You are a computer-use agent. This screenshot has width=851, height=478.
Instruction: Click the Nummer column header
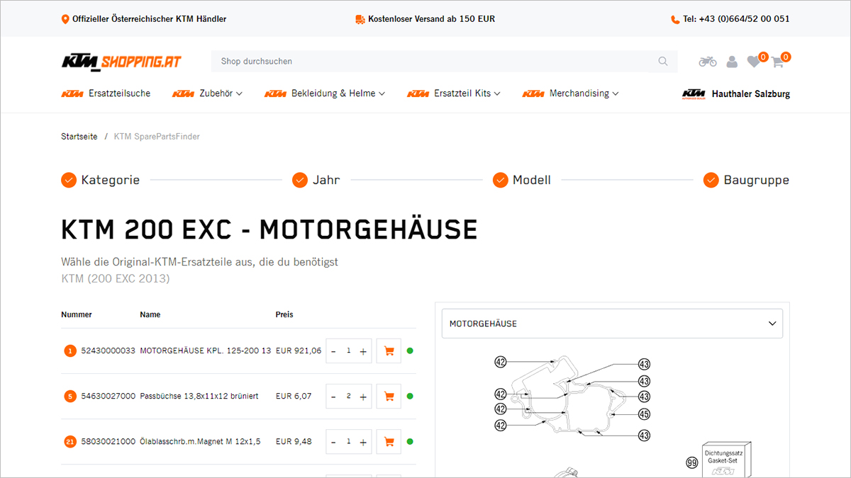click(77, 314)
